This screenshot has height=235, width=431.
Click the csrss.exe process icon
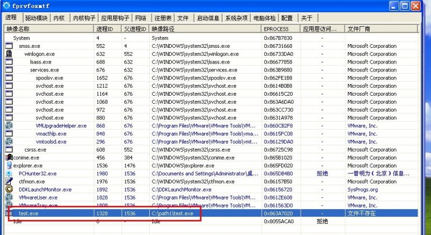click(9, 149)
